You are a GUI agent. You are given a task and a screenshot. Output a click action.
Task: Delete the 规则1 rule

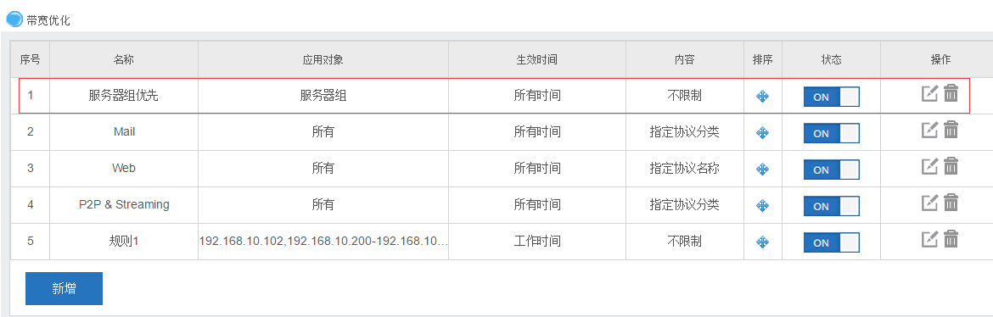(x=951, y=240)
